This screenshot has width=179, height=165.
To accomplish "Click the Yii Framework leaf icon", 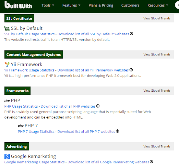I will (7, 64).
